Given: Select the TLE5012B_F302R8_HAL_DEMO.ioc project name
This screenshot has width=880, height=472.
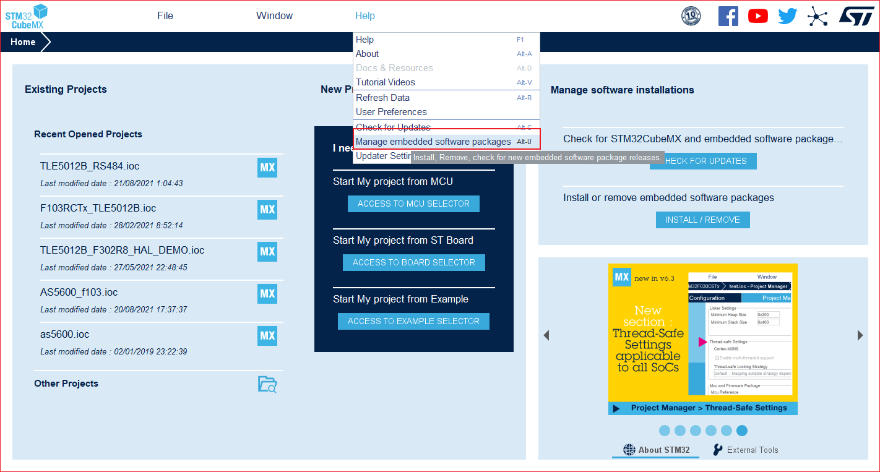Looking at the screenshot, I should click(x=122, y=251).
